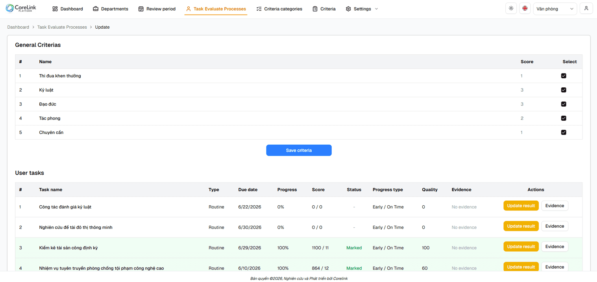
Task: Click the Task name column header
Action: [51, 190]
